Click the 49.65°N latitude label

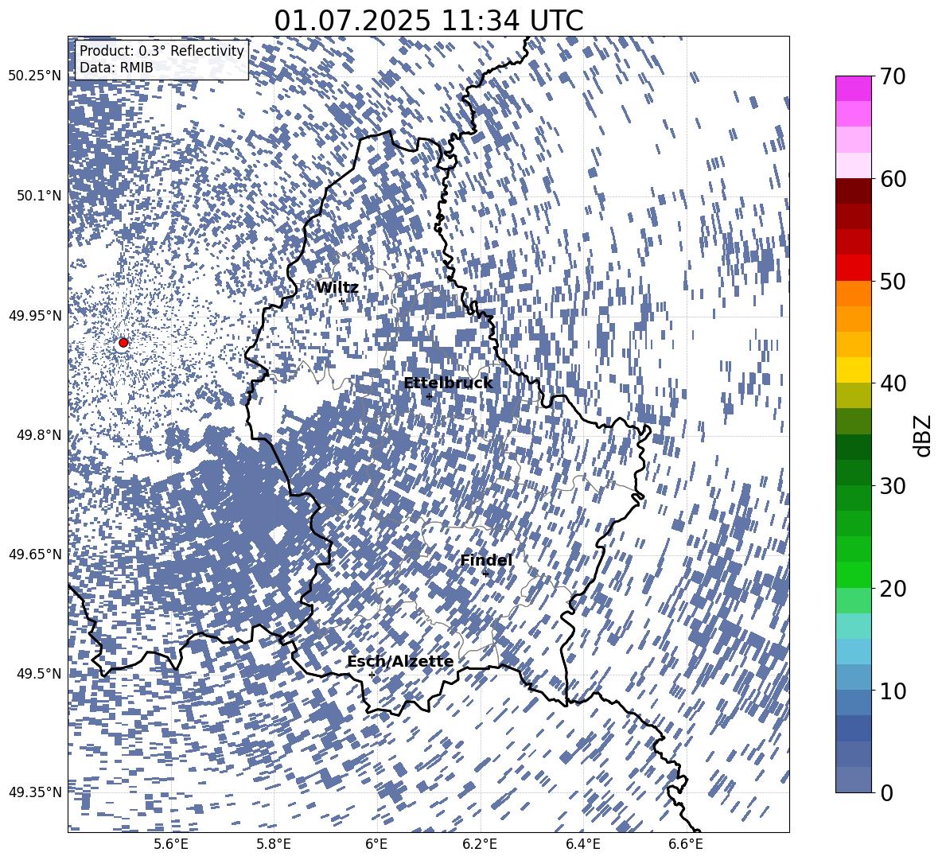[x=35, y=554]
